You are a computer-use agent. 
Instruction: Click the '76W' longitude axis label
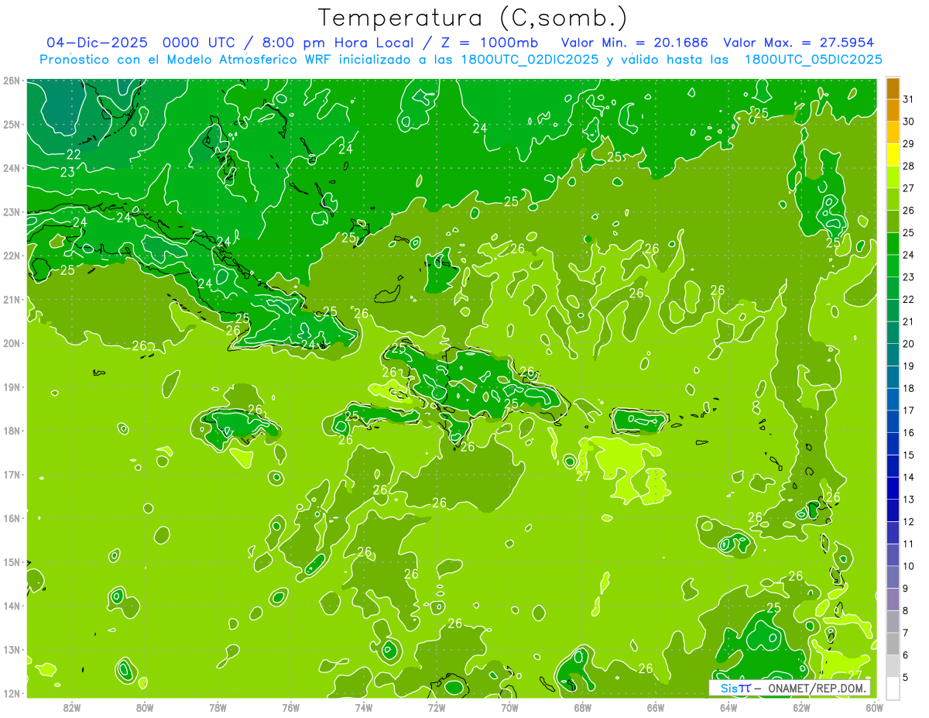click(290, 707)
